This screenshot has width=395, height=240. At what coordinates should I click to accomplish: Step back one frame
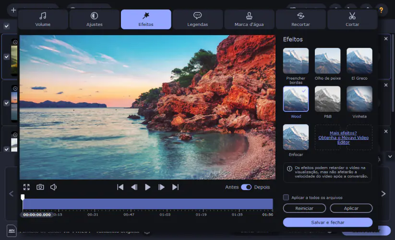134,187
